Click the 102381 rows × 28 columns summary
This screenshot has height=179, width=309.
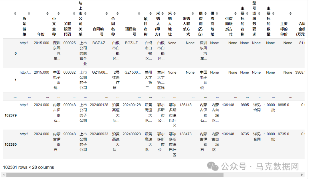tap(29, 167)
